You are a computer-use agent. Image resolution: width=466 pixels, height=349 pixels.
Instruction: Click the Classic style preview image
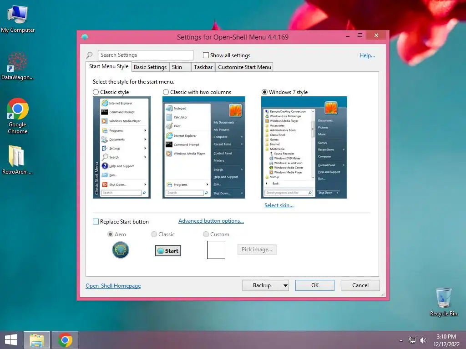[x=122, y=148]
